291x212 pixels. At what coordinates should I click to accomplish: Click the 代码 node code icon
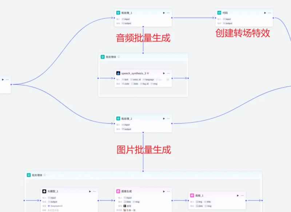point(219,13)
